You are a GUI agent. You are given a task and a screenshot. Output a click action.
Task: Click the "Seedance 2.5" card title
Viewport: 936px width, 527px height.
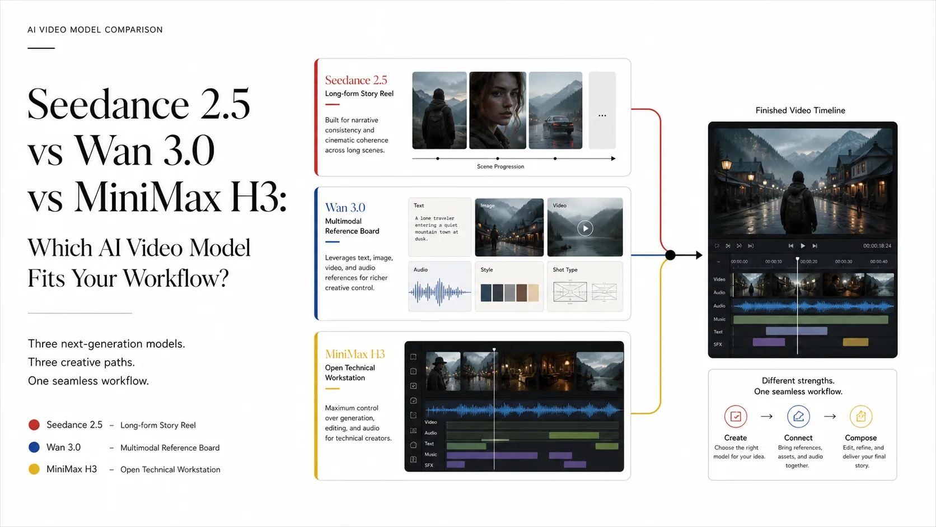coord(356,80)
